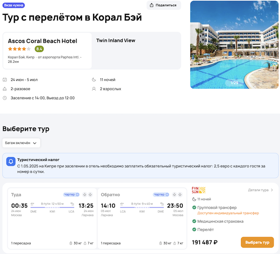Click the Виза нужна badge
Screen dimensions: 280x254
[14, 5]
